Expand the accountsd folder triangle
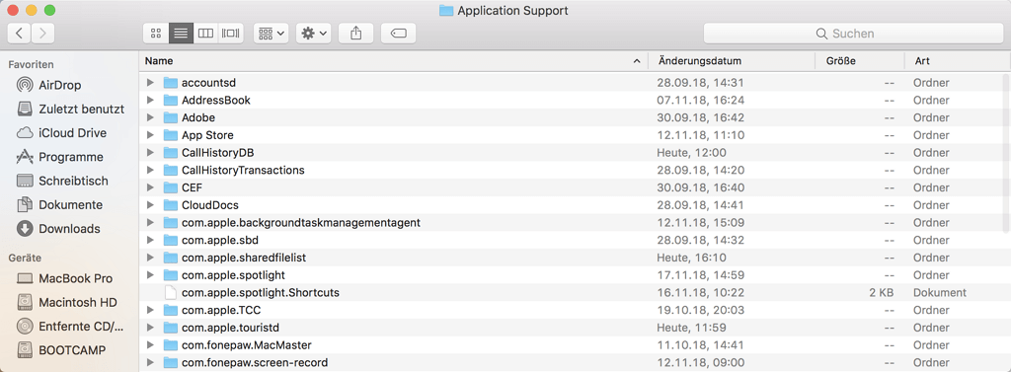Viewport: 1011px width, 372px height. click(x=150, y=83)
